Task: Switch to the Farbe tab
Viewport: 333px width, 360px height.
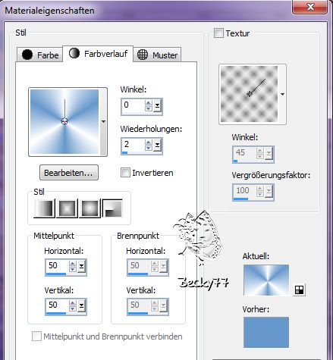Action: [x=39, y=55]
